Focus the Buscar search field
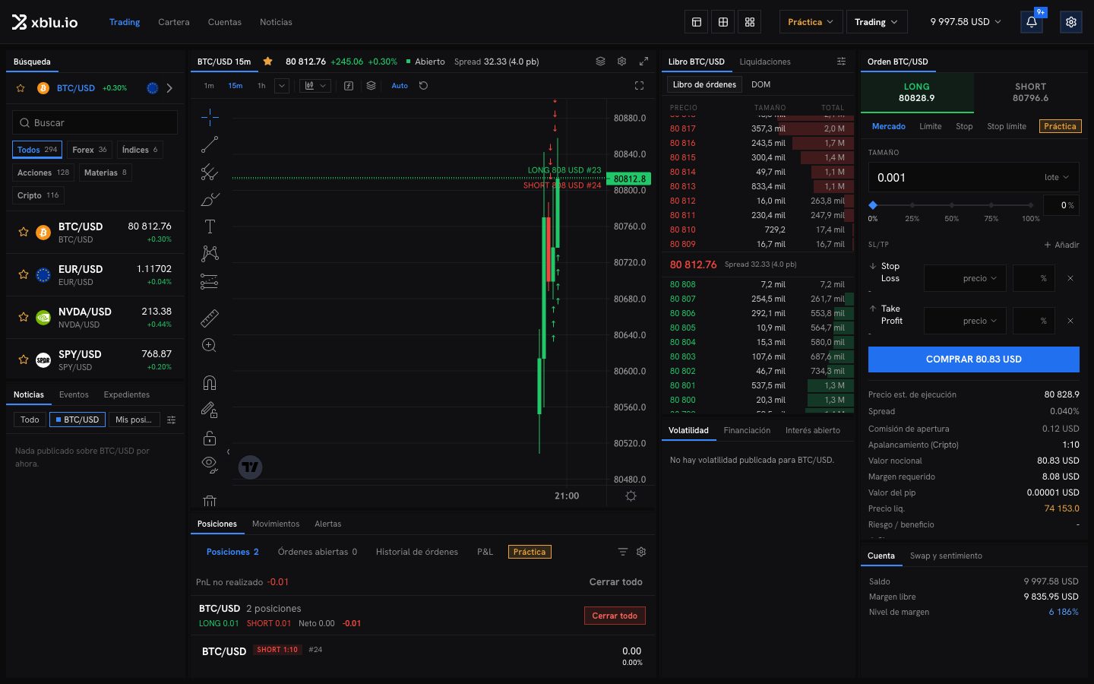Image resolution: width=1094 pixels, height=684 pixels. tap(95, 122)
